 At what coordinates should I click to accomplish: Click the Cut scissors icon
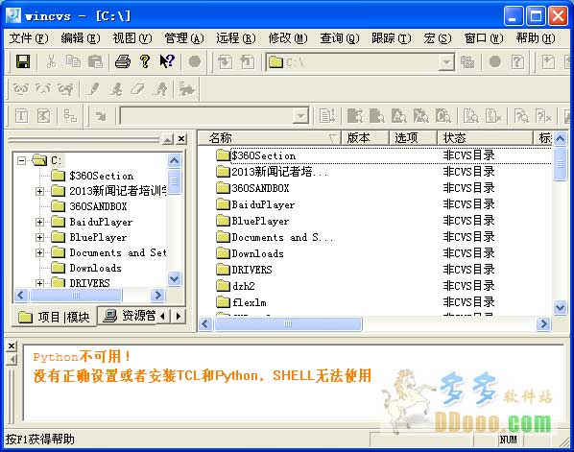(51, 61)
